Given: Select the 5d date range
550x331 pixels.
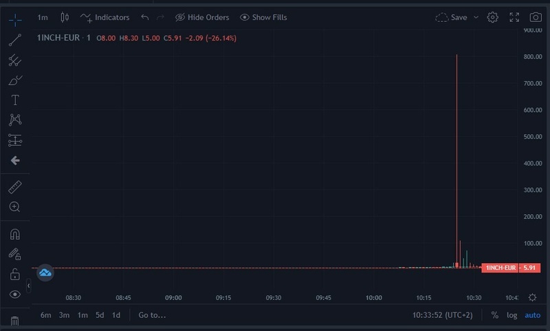Looking at the screenshot, I should click(x=100, y=315).
